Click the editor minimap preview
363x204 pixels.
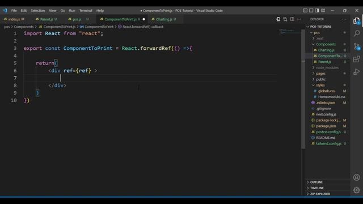point(289,32)
